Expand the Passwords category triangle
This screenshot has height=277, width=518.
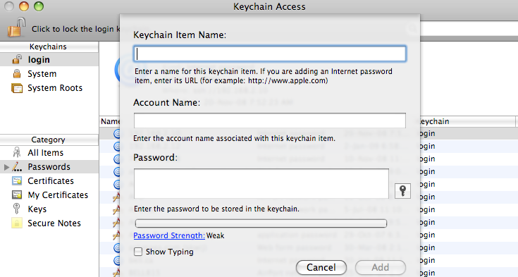point(6,167)
